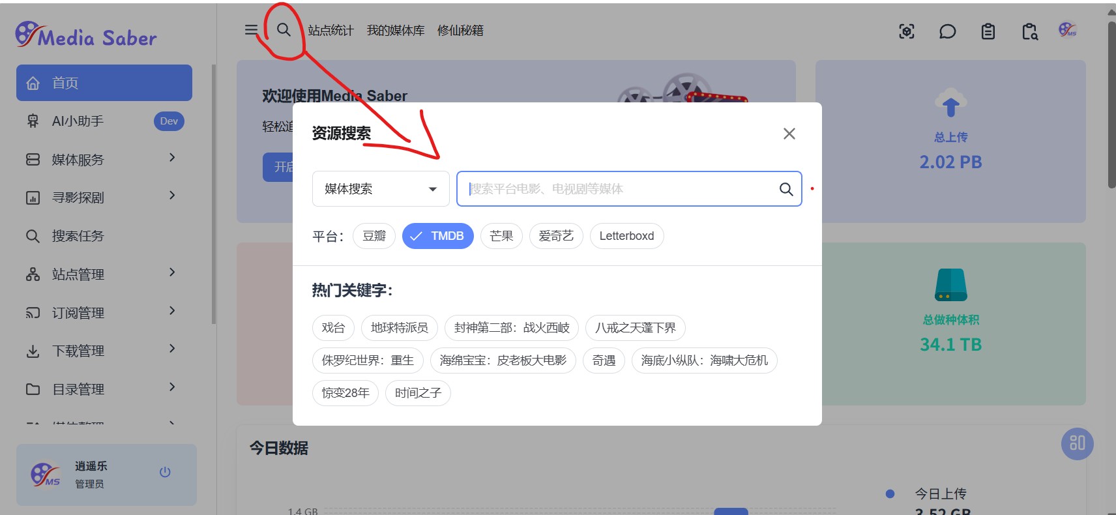Click the search icon inside input field
The width and height of the screenshot is (1116, 515).
[x=786, y=189]
